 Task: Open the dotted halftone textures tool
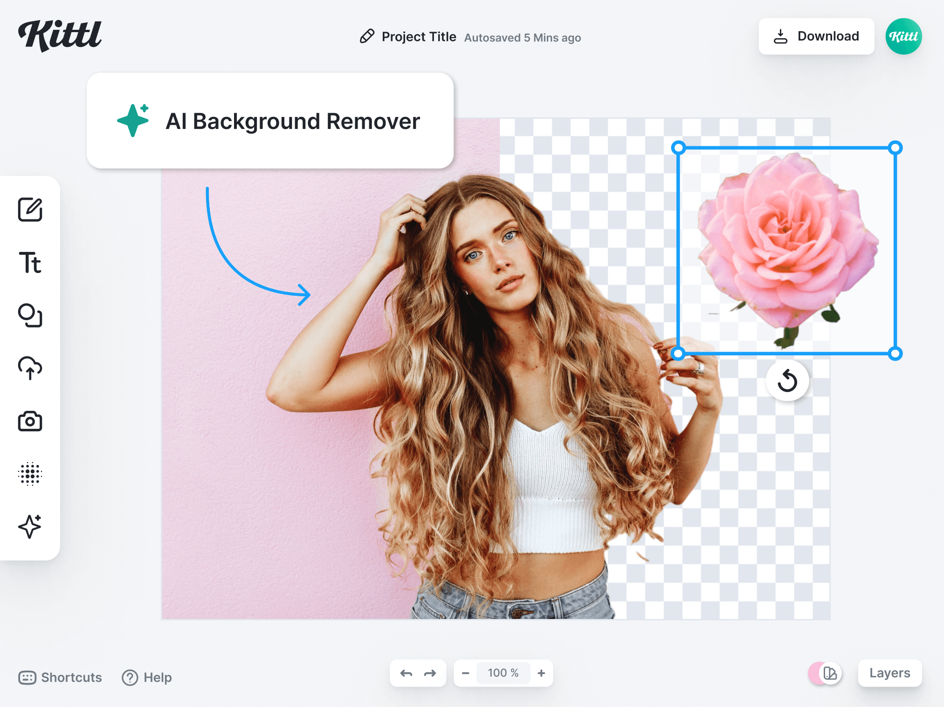(x=30, y=474)
